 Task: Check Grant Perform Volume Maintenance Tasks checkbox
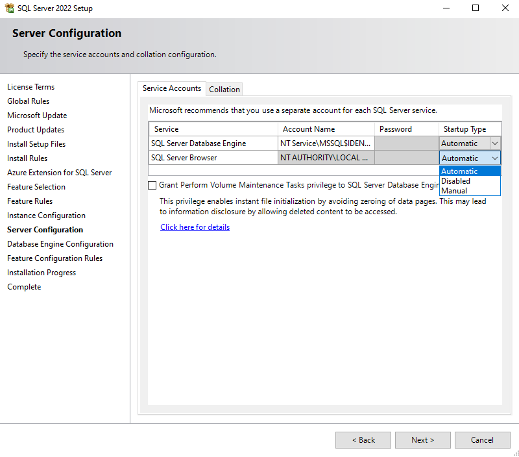coord(152,185)
